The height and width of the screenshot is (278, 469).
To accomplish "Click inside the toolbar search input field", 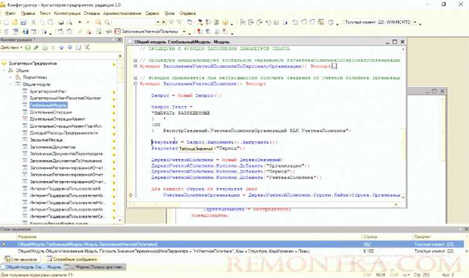I will click(133, 22).
